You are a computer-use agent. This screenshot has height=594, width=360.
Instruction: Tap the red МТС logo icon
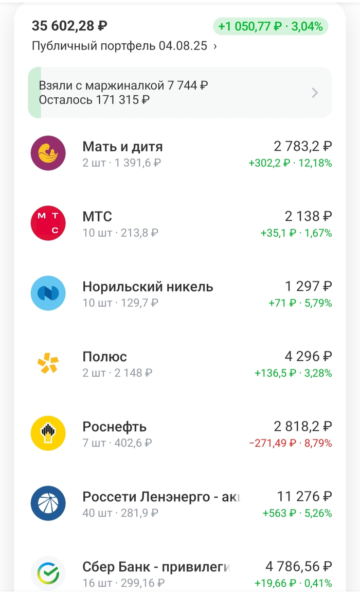click(x=48, y=223)
